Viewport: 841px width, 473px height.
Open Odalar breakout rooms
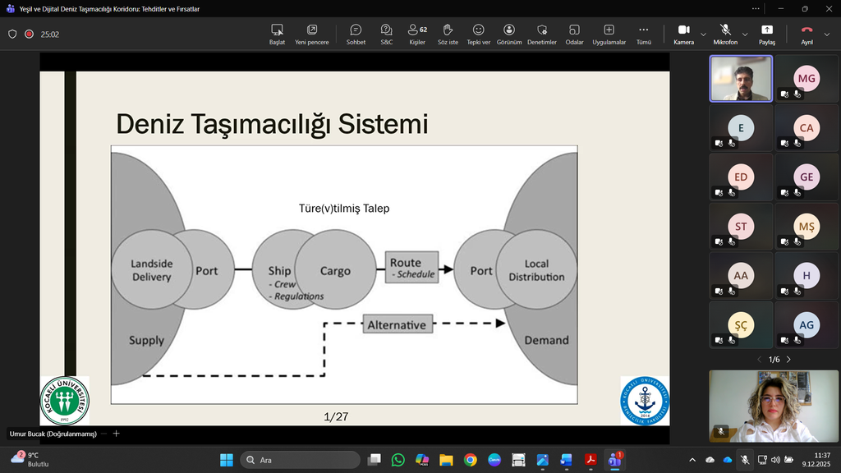574,34
